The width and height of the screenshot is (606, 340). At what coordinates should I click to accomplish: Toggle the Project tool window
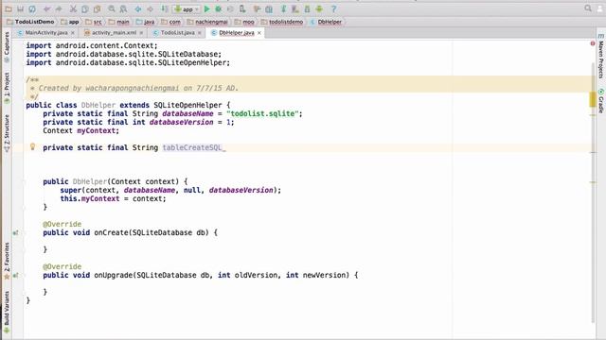pyautogui.click(x=7, y=88)
